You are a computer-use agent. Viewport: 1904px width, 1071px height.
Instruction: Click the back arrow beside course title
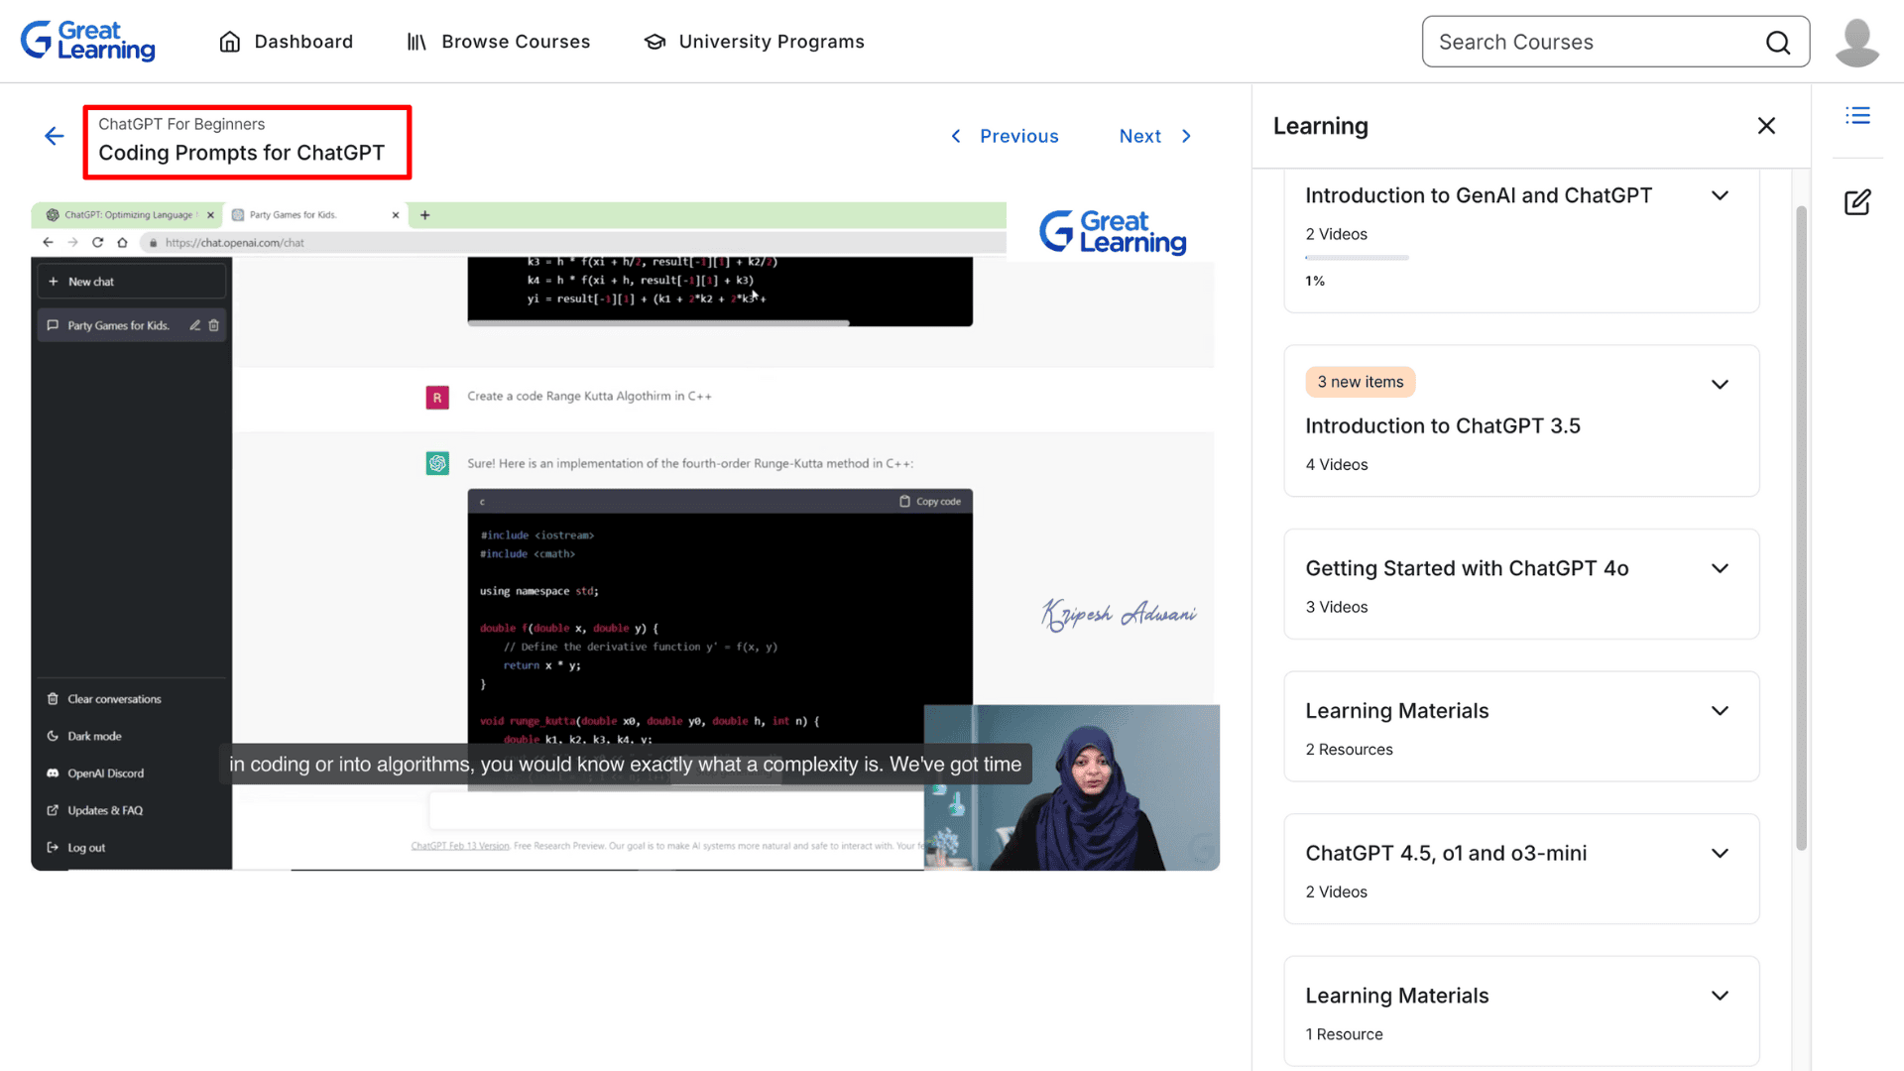[x=55, y=136]
